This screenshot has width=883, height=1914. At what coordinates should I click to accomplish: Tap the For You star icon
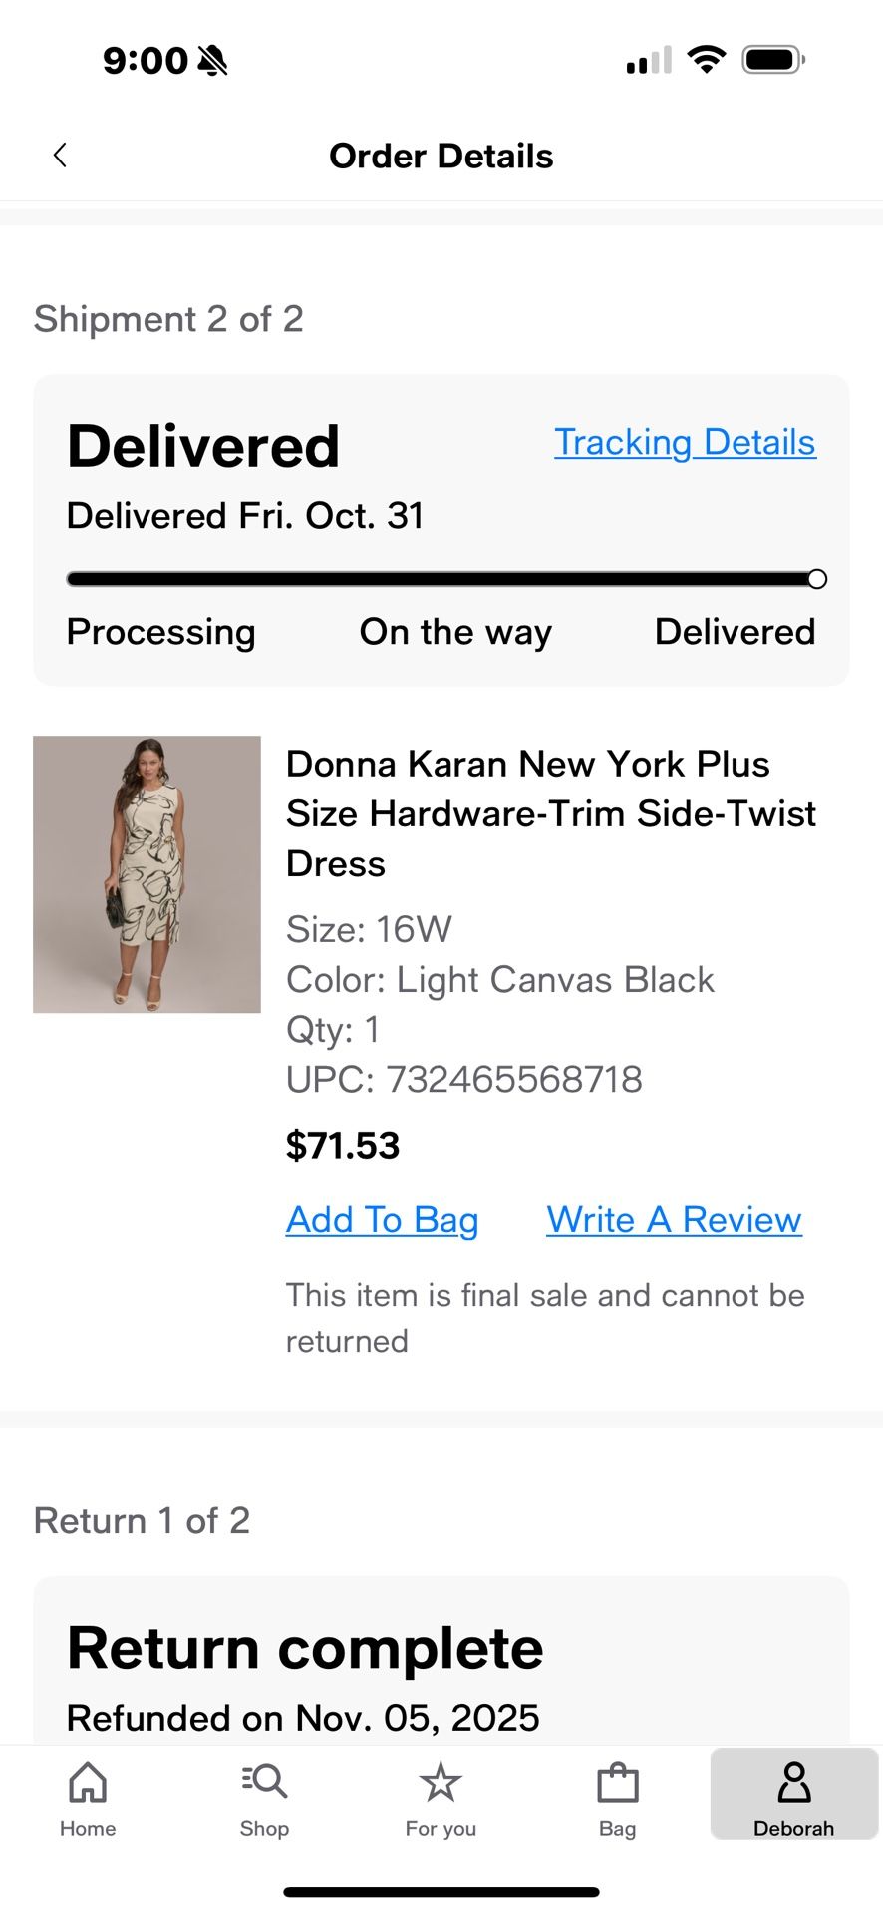point(440,1783)
